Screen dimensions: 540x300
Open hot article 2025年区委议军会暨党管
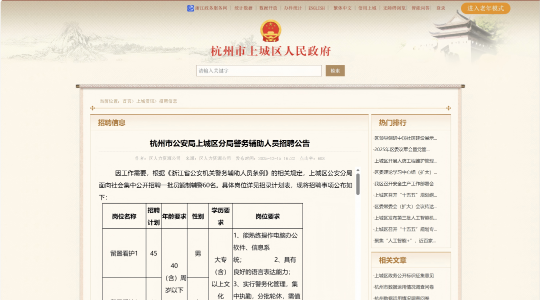pyautogui.click(x=402, y=150)
